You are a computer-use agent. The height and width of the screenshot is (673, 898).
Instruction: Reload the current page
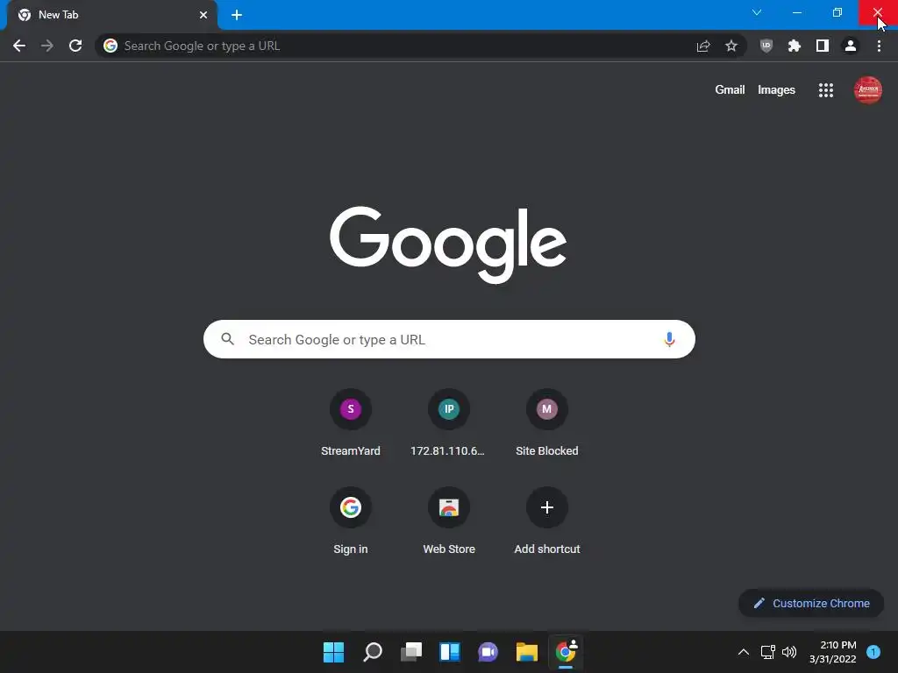75,46
